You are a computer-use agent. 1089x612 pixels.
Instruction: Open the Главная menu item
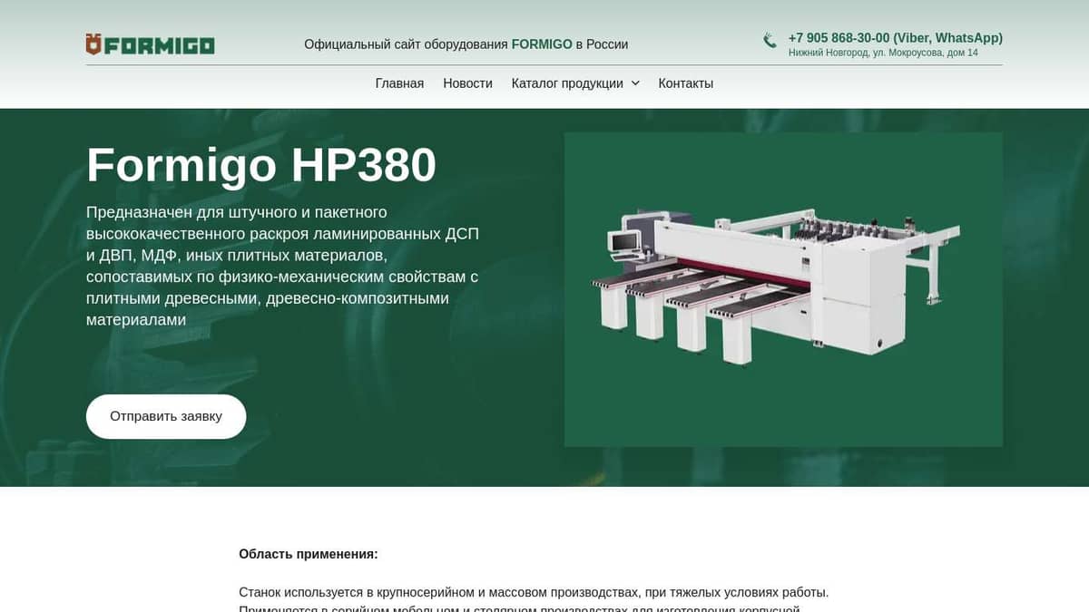coord(398,83)
